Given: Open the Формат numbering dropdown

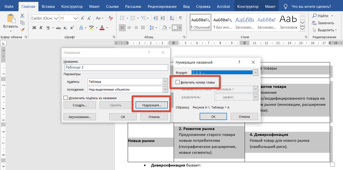Looking at the screenshot, I should pos(256,73).
